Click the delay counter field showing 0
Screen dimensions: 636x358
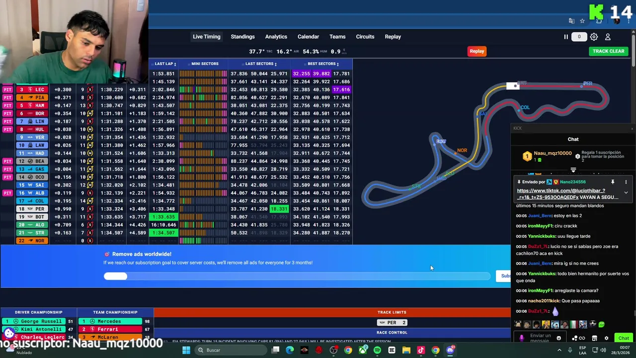pos(579,37)
